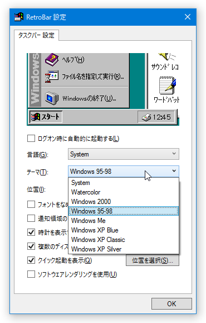This screenshot has height=323, width=206.
Task: Collapse the テーマ Windows 95-98 combo box
Action: 123,171
